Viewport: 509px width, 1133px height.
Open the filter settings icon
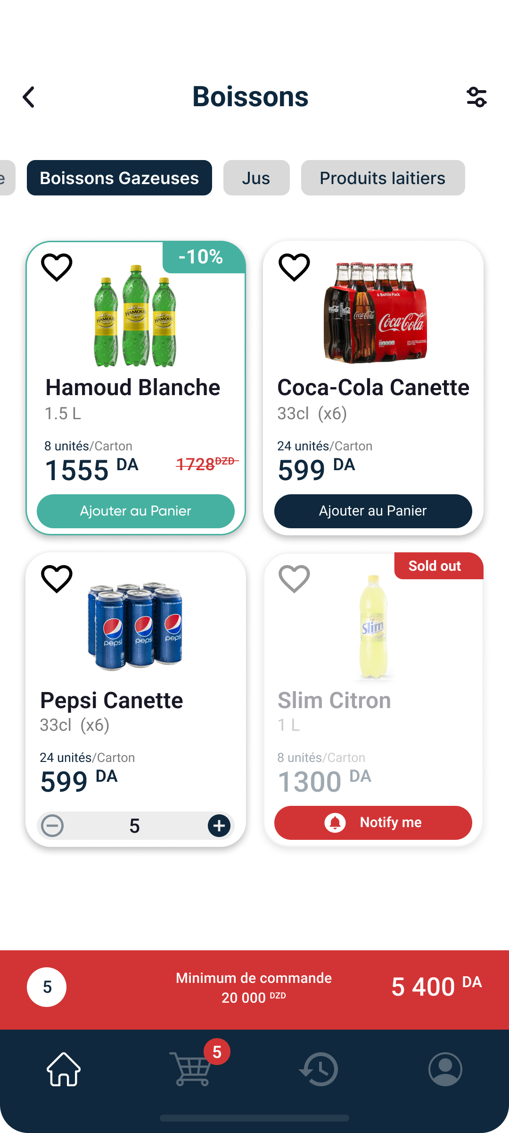click(476, 97)
